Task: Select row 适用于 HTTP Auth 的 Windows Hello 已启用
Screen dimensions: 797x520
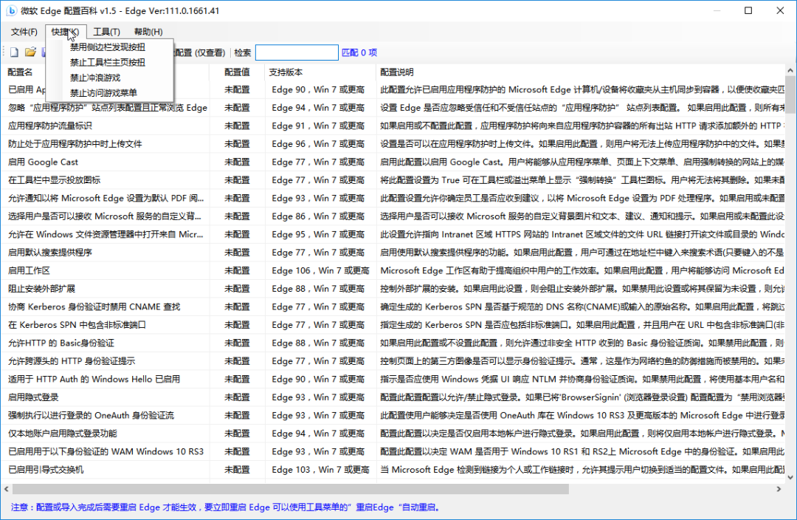Action: (x=393, y=379)
